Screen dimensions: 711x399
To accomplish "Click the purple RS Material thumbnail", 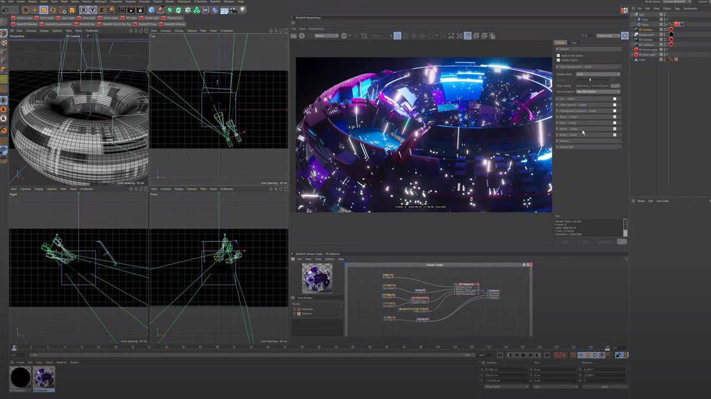I will click(x=44, y=377).
